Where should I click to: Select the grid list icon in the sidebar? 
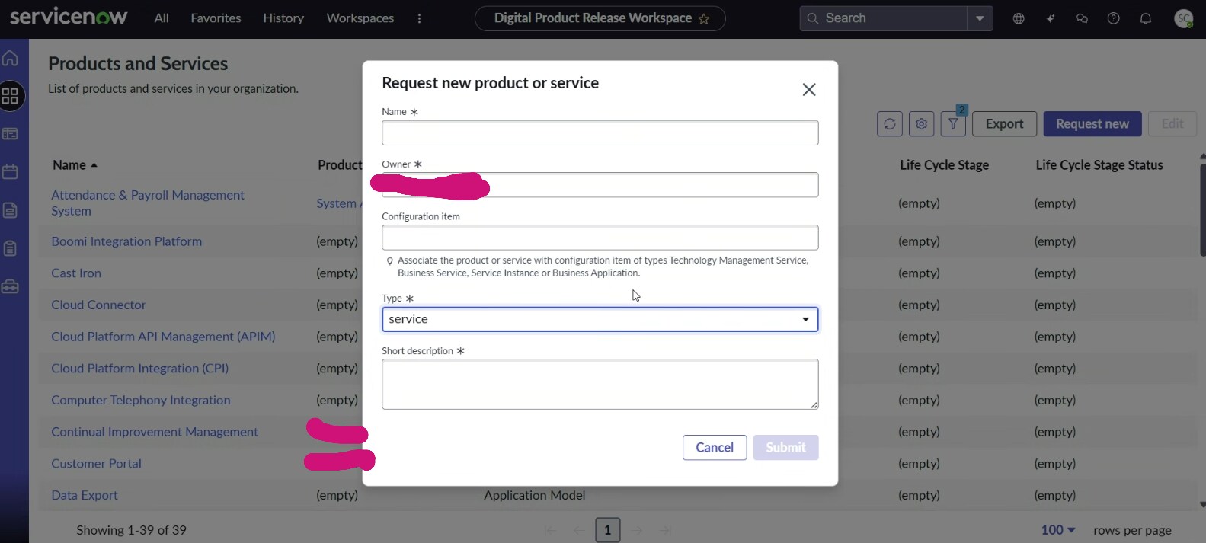pyautogui.click(x=11, y=96)
